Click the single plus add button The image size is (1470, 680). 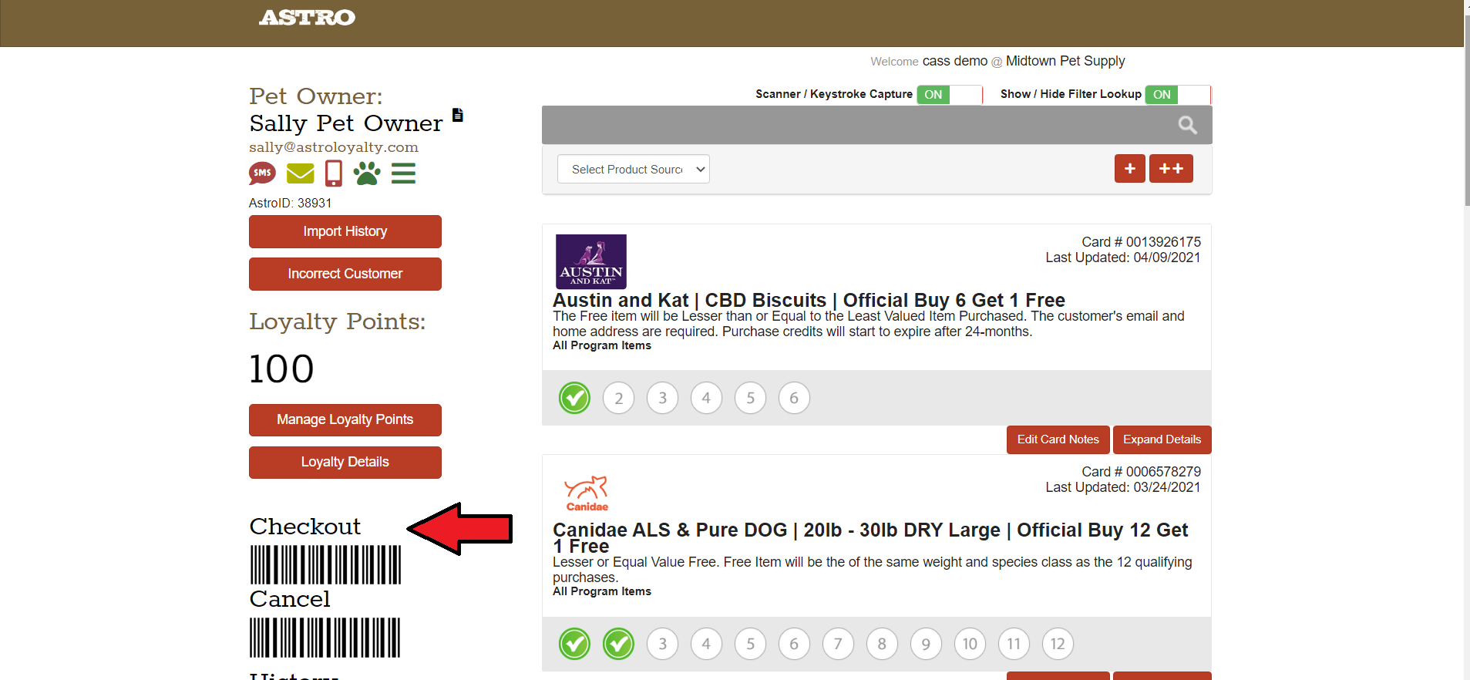click(1130, 169)
